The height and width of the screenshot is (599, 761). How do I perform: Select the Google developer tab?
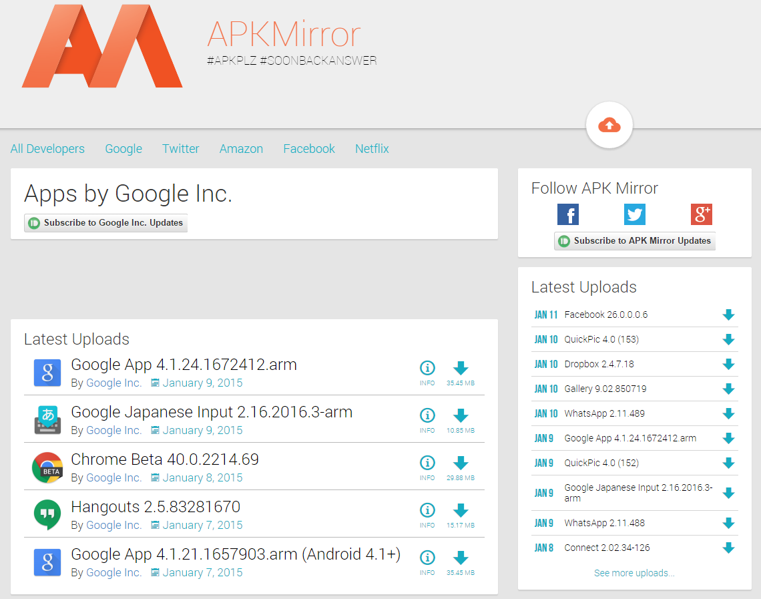[x=123, y=149]
